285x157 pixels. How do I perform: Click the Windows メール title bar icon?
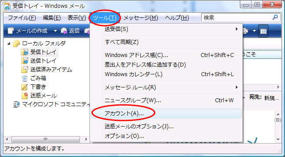click(x=7, y=6)
